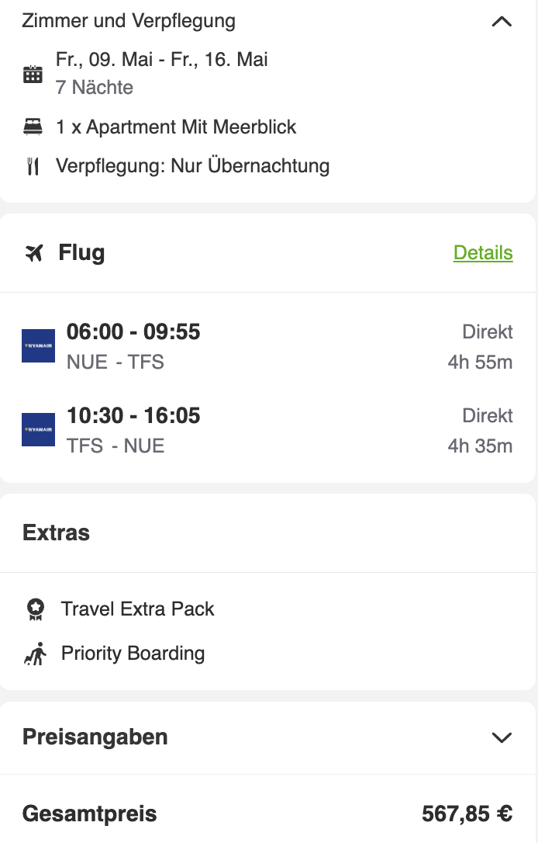This screenshot has width=538, height=843.
Task: Select the 06:00 - 09:55 outbound flight
Action: click(267, 346)
